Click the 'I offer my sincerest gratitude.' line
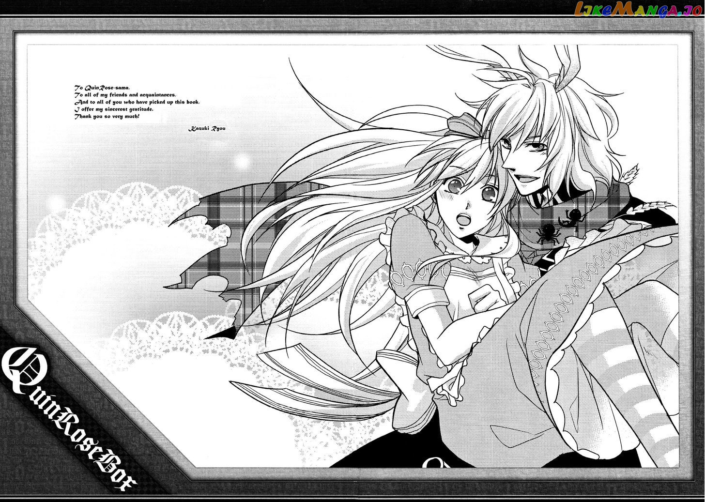 [113, 109]
